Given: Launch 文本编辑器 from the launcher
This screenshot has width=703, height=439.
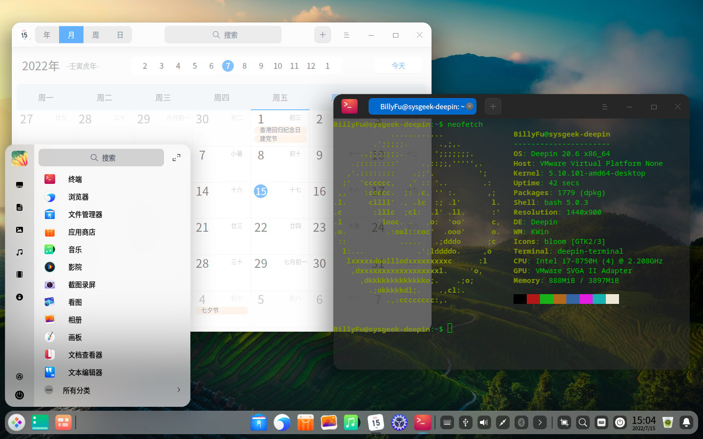Looking at the screenshot, I should coord(112,373).
